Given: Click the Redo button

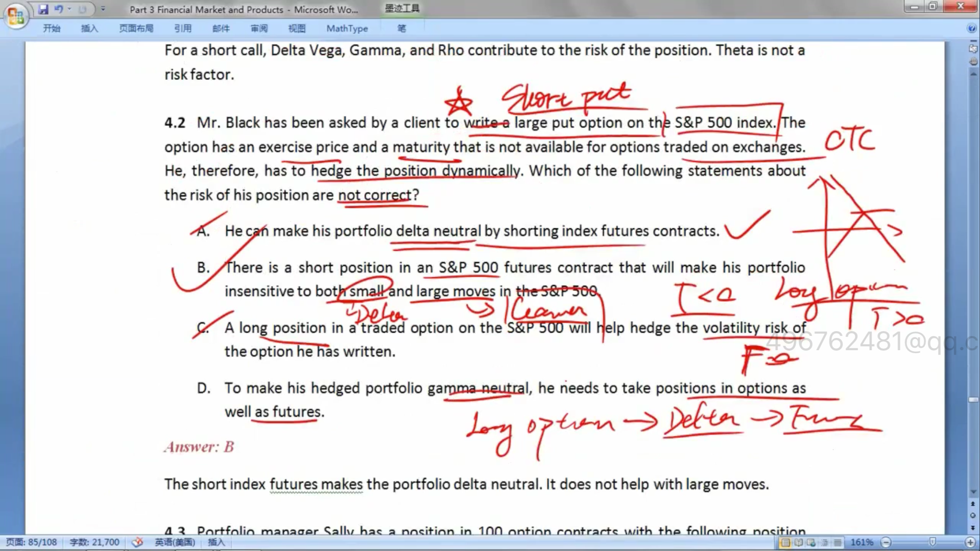Looking at the screenshot, I should click(82, 9).
